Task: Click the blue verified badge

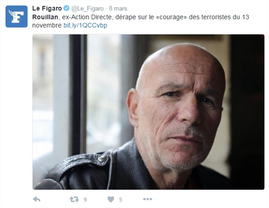Action: pos(67,8)
